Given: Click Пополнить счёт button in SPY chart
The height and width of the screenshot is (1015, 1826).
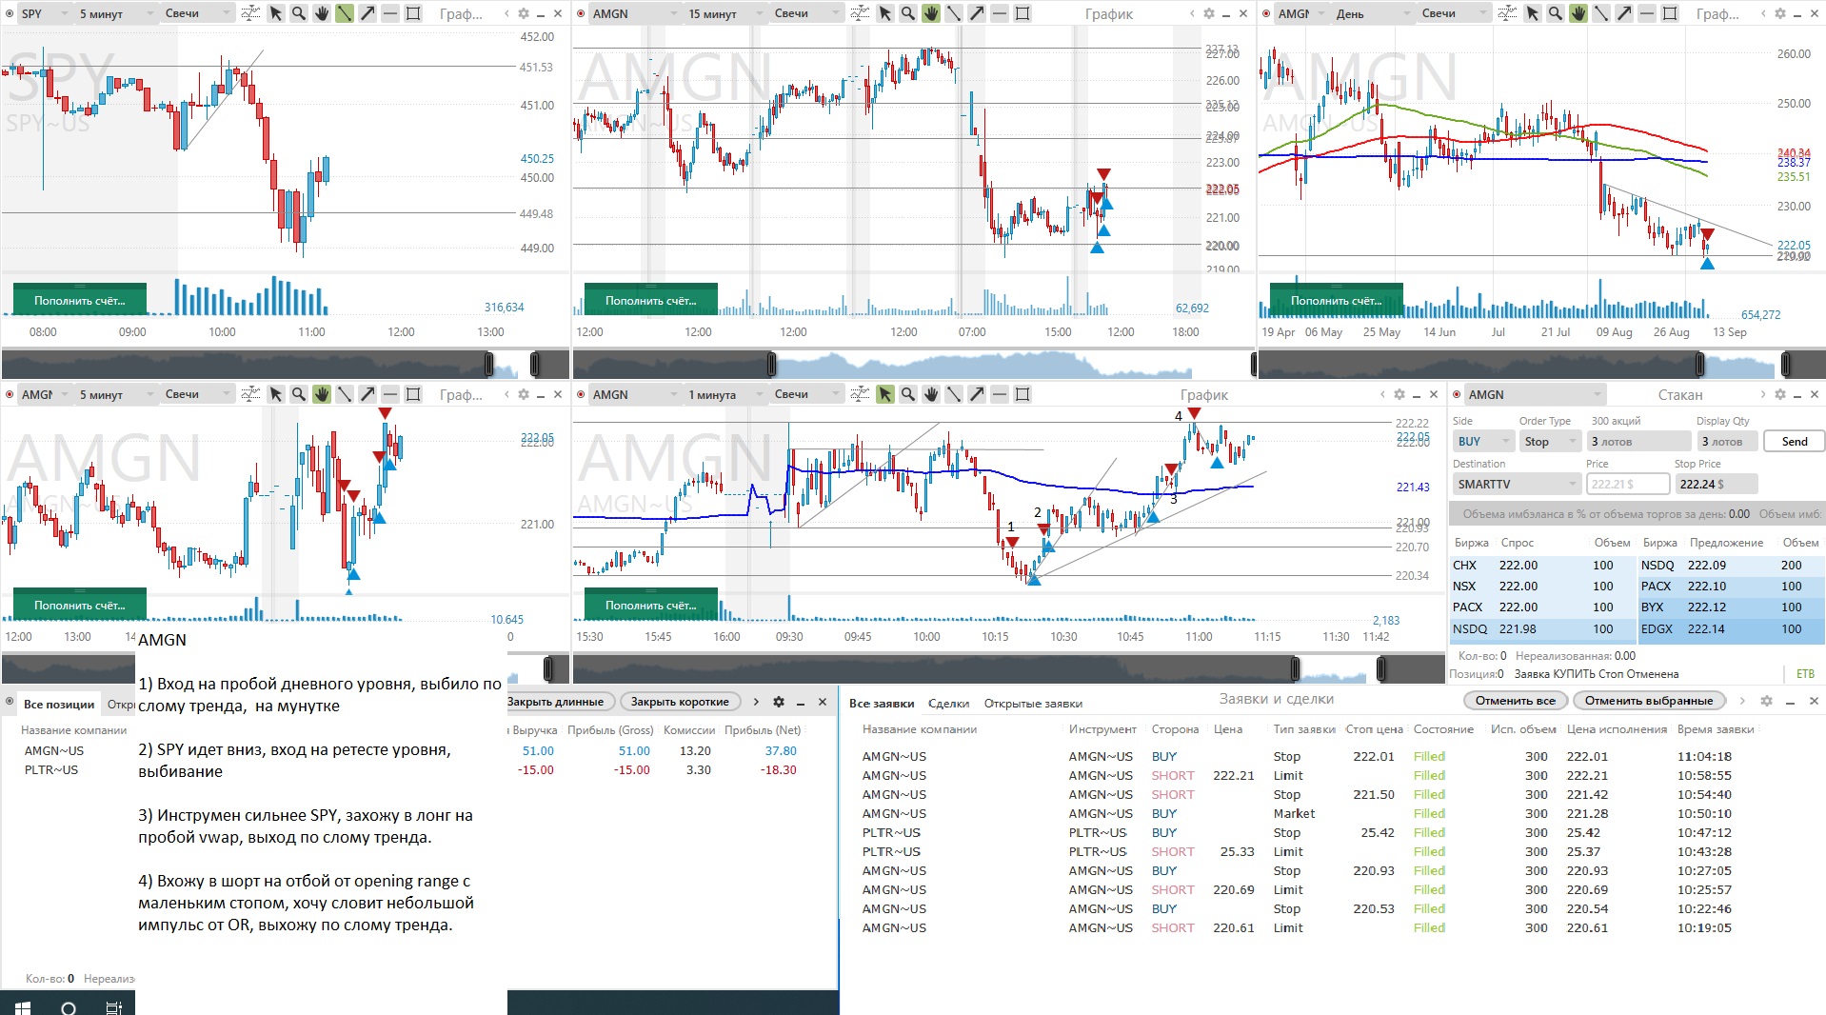Looking at the screenshot, I should [80, 300].
